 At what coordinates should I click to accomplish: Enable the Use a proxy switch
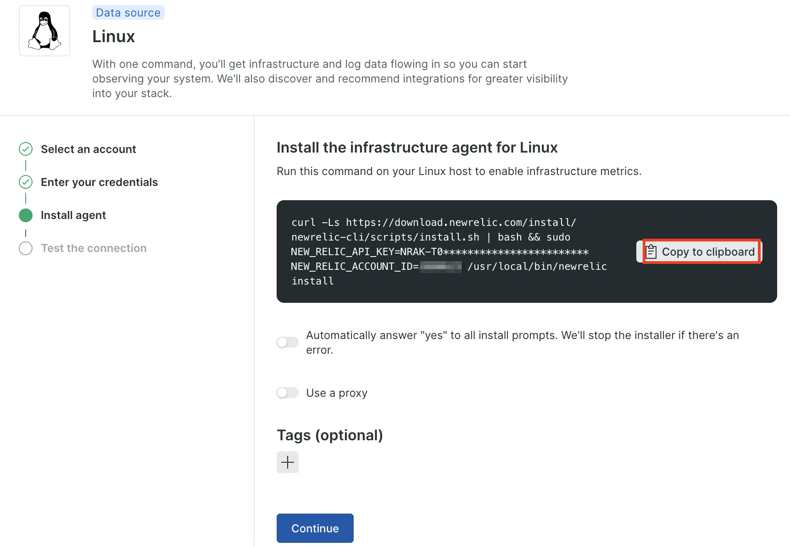[288, 393]
